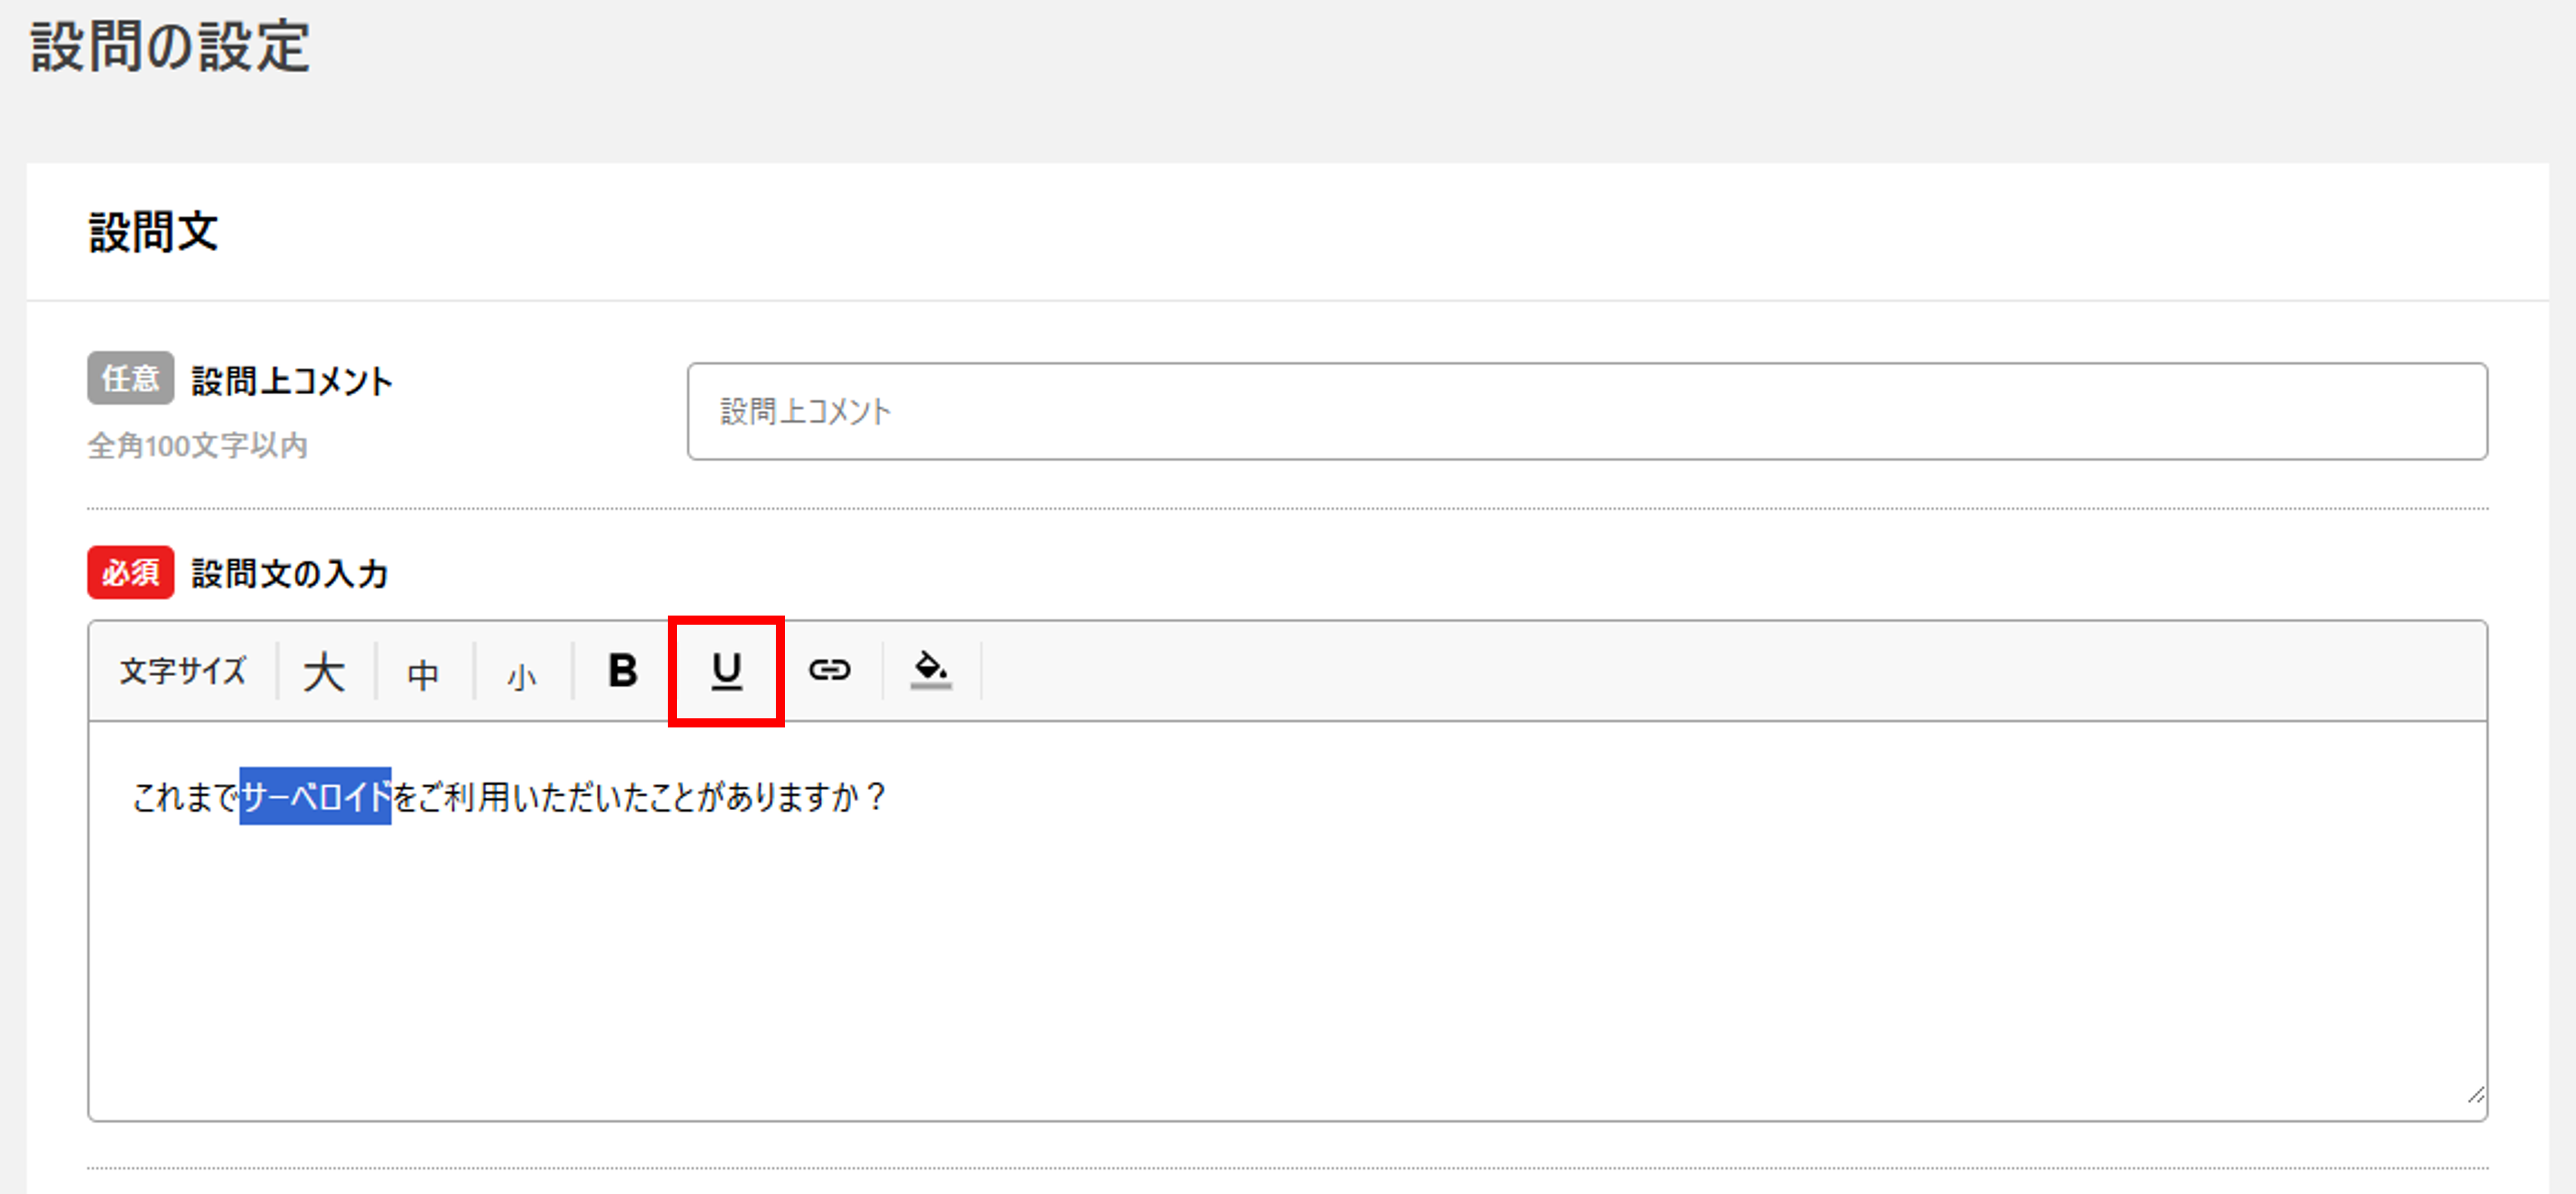This screenshot has width=2576, height=1194.
Task: Click the 設問の設定 page title
Action: tap(170, 47)
